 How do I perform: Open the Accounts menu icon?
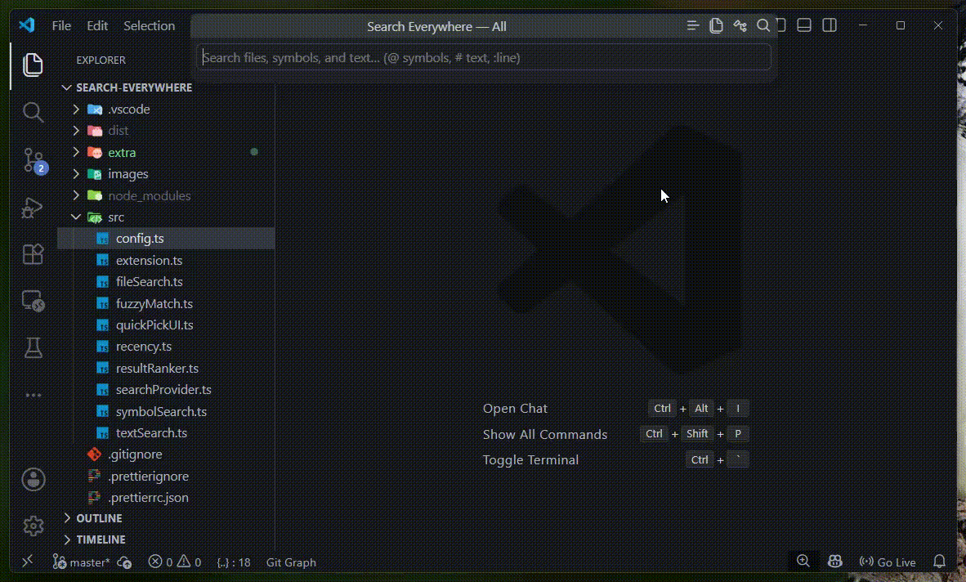tap(34, 479)
